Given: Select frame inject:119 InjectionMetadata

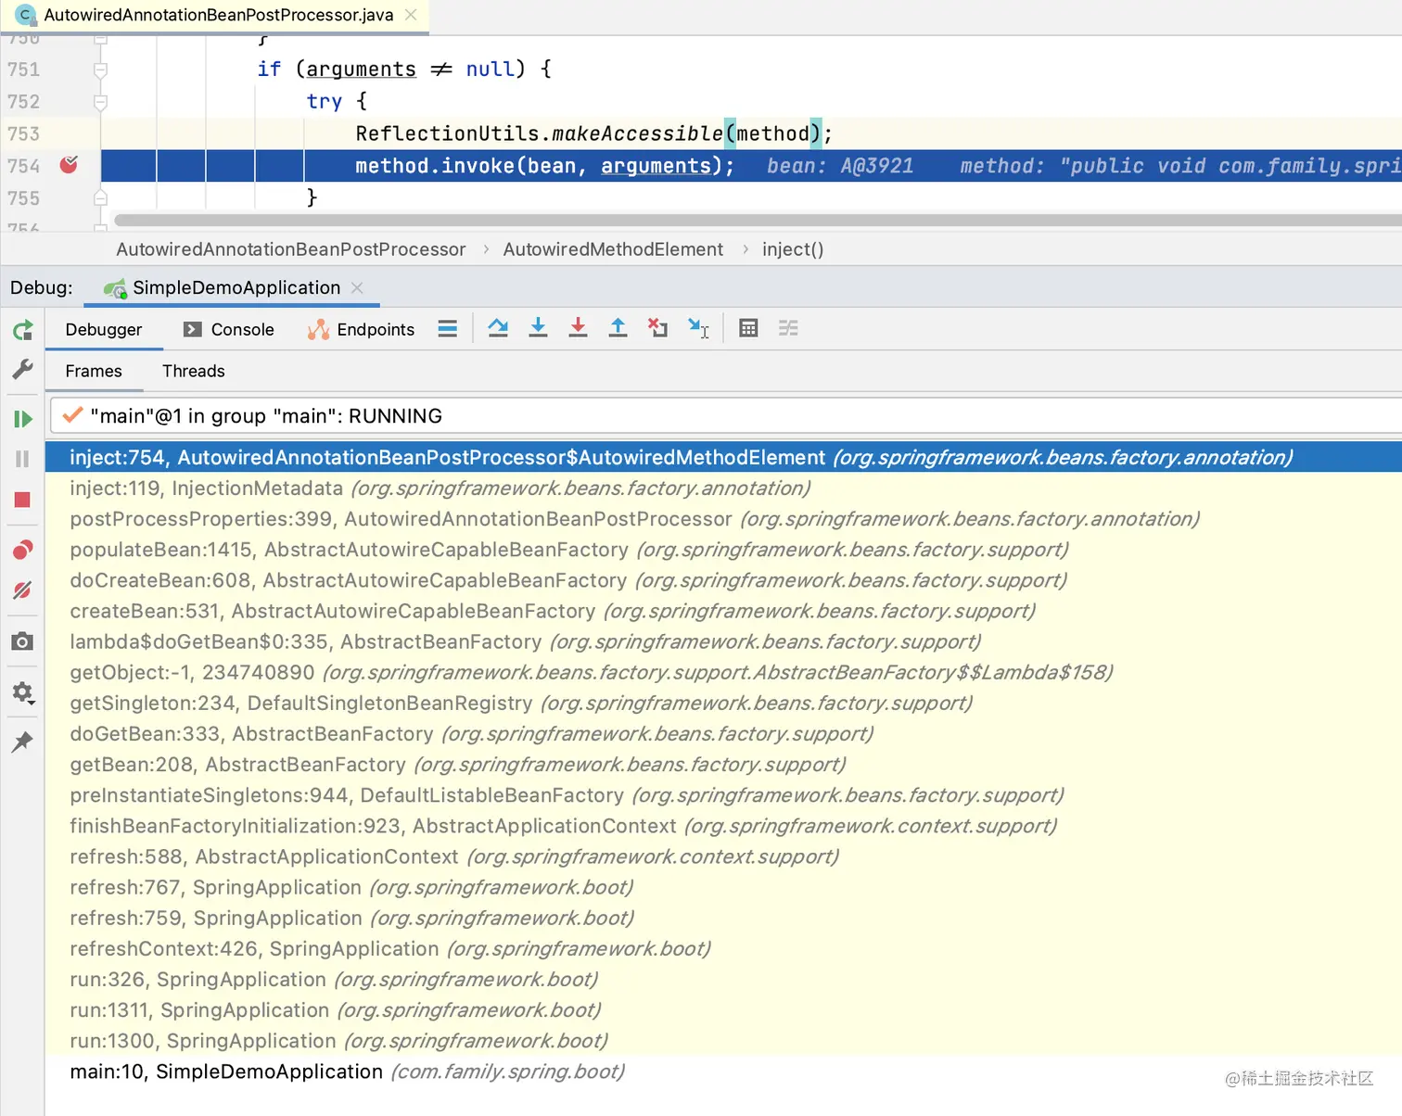Looking at the screenshot, I should [723, 488].
